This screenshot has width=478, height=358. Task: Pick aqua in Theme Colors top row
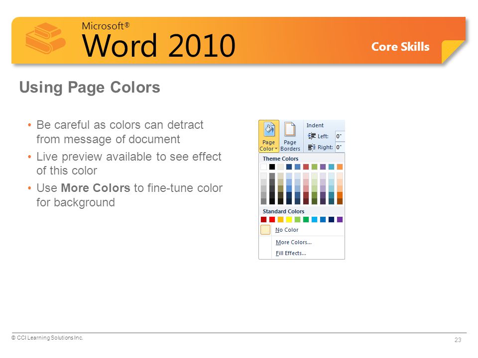pos(332,167)
